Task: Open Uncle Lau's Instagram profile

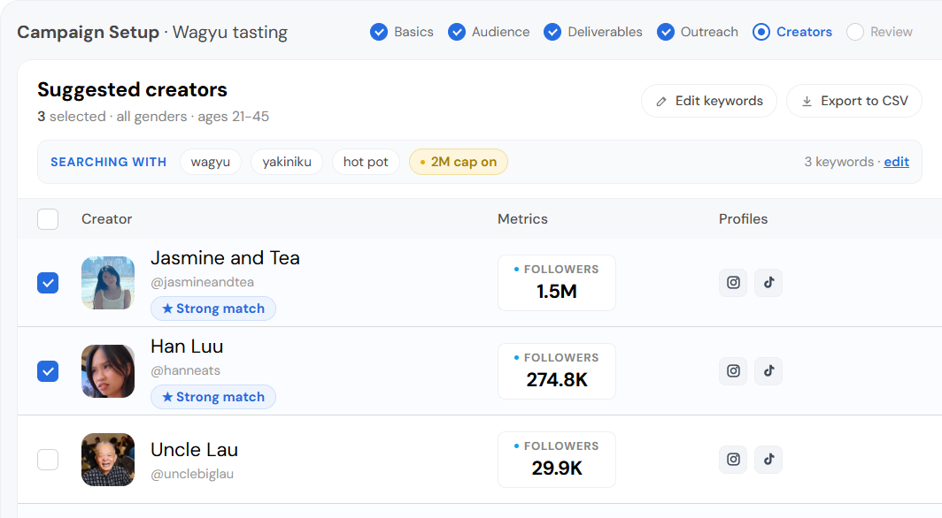Action: [733, 460]
